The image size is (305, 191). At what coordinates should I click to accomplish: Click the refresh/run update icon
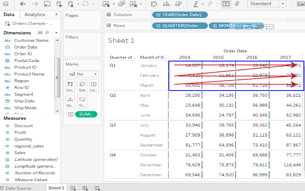[x=85, y=4]
